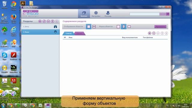This screenshot has height=108, width=192.
Task: Choose two-row object display mode
Action: pos(94,27)
